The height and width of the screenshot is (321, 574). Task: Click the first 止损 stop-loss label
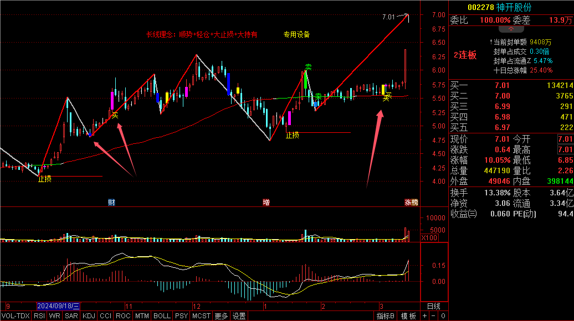pyautogui.click(x=45, y=179)
